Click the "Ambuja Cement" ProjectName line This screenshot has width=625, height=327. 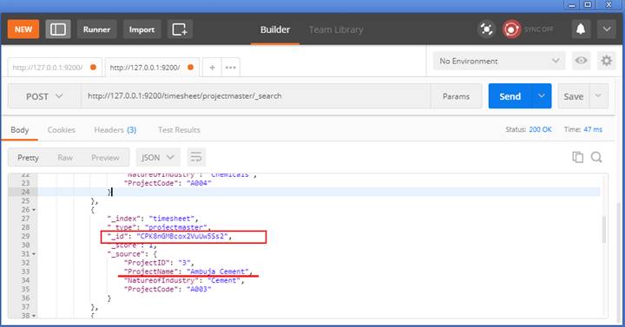pyautogui.click(x=188, y=271)
